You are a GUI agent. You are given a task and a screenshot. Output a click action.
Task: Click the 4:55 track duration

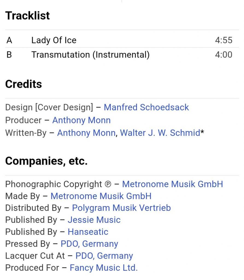224,40
